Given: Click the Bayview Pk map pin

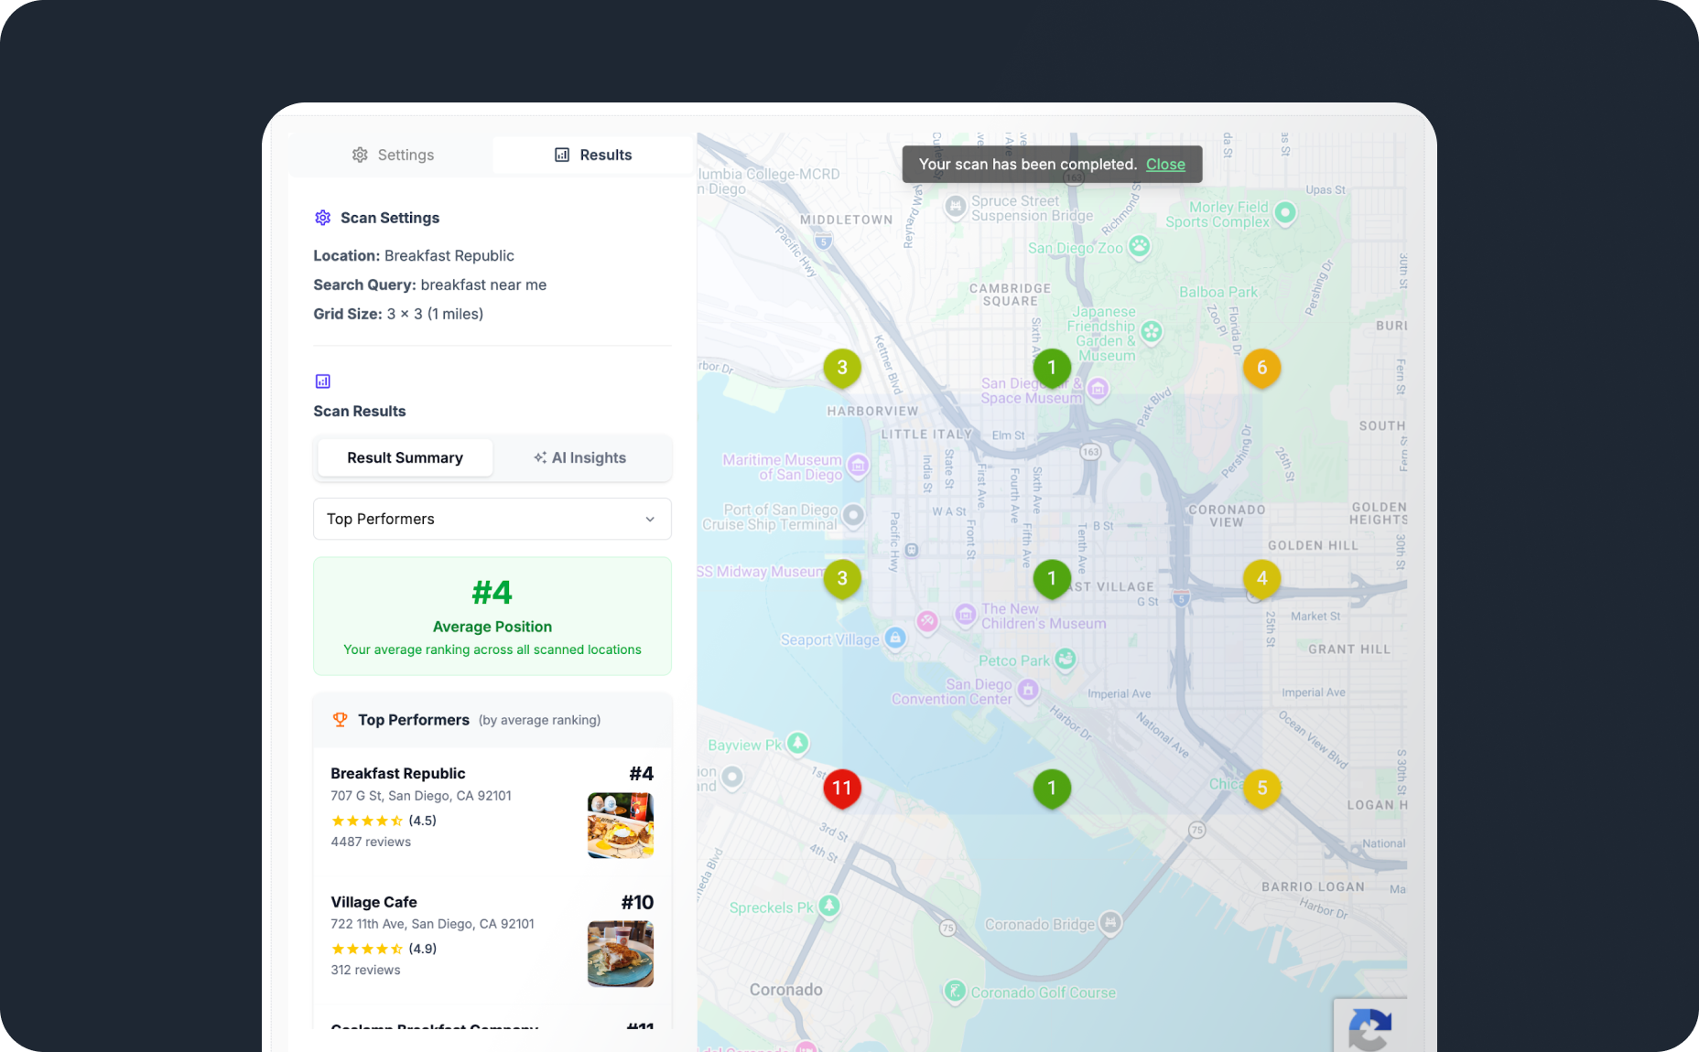Looking at the screenshot, I should pyautogui.click(x=798, y=743).
